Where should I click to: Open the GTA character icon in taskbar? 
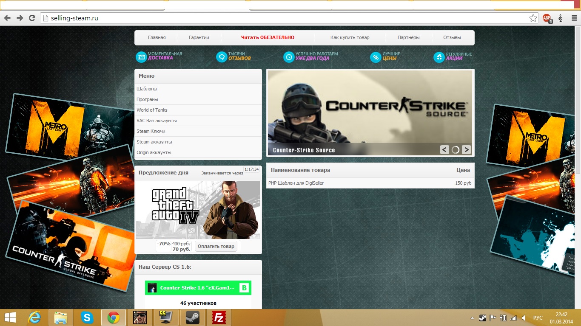tap(140, 317)
